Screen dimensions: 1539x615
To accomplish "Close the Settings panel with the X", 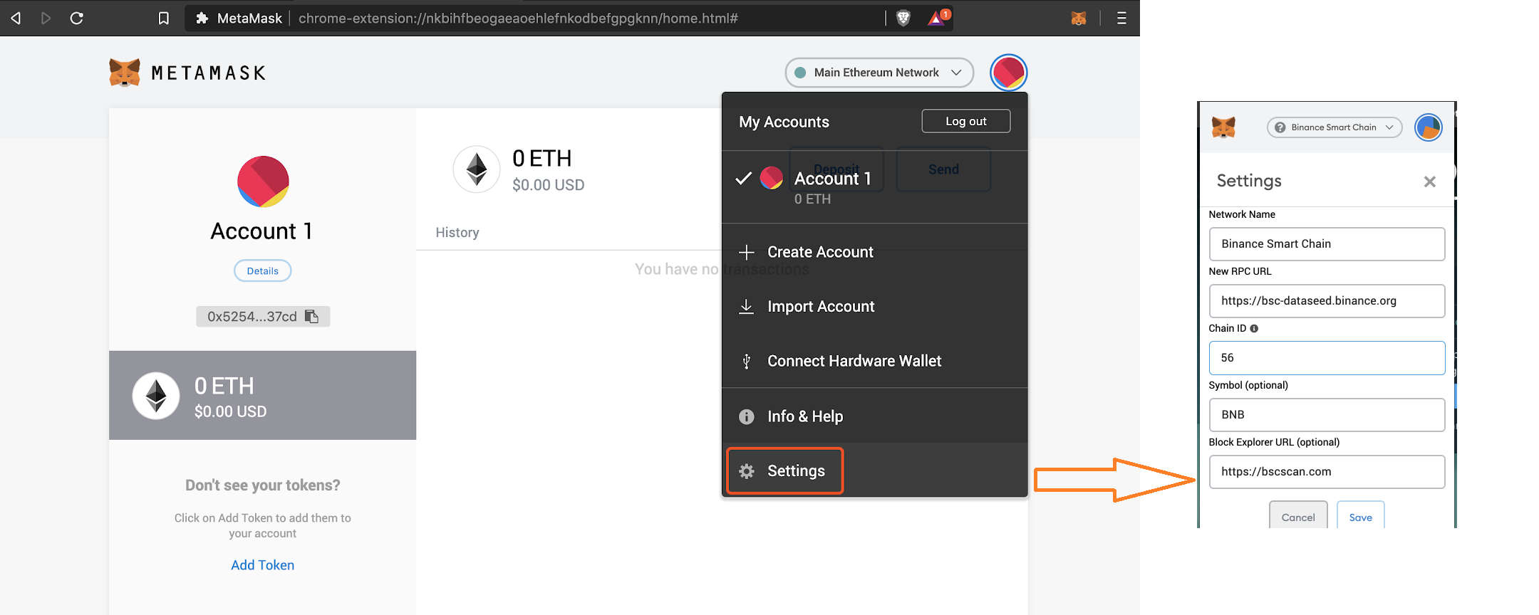I will coord(1429,182).
